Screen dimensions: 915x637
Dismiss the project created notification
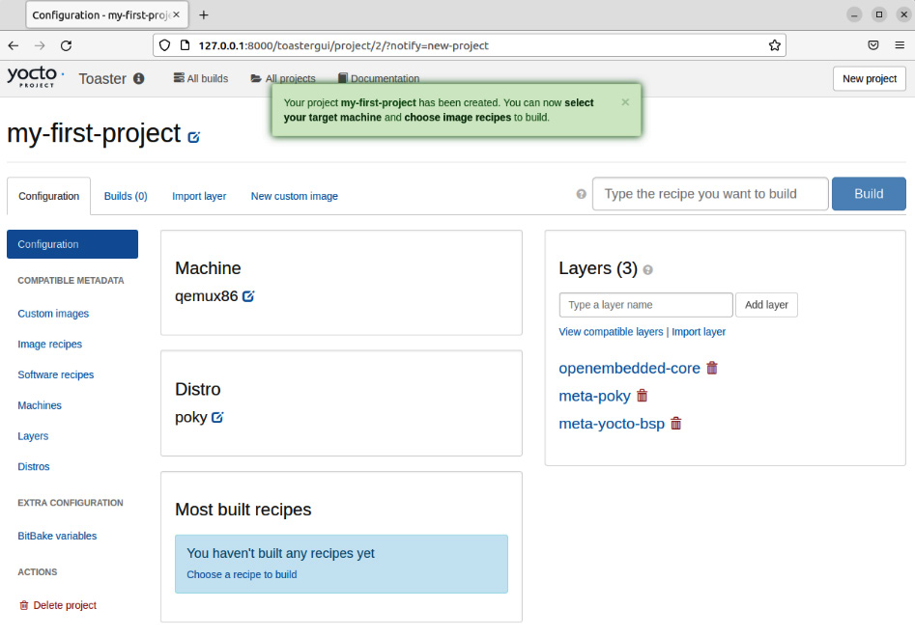tap(625, 102)
